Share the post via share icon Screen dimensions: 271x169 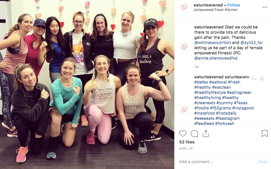(x=206, y=133)
